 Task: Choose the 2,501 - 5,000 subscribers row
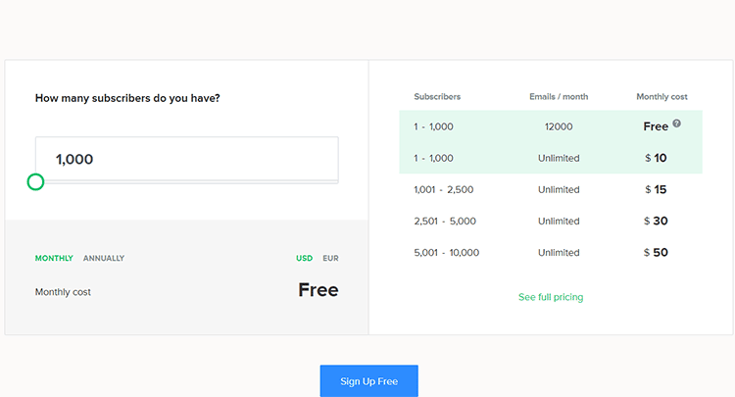coord(550,221)
